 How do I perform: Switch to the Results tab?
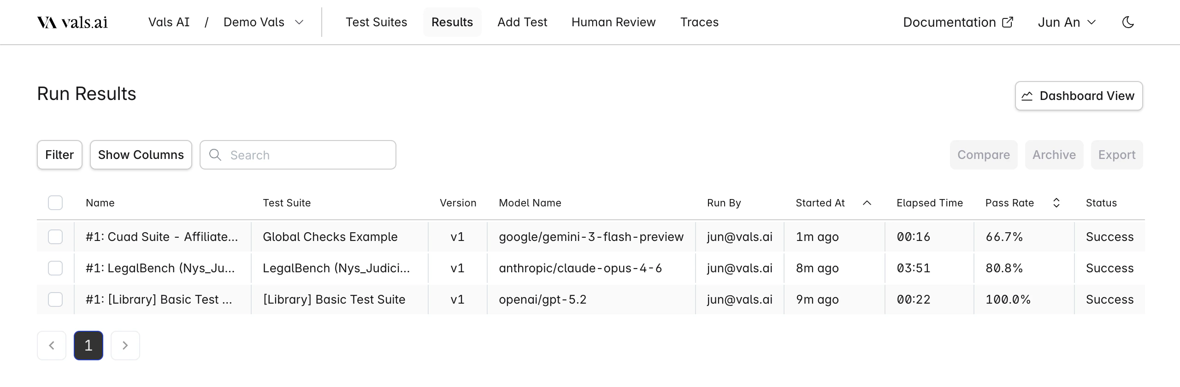[x=452, y=22]
